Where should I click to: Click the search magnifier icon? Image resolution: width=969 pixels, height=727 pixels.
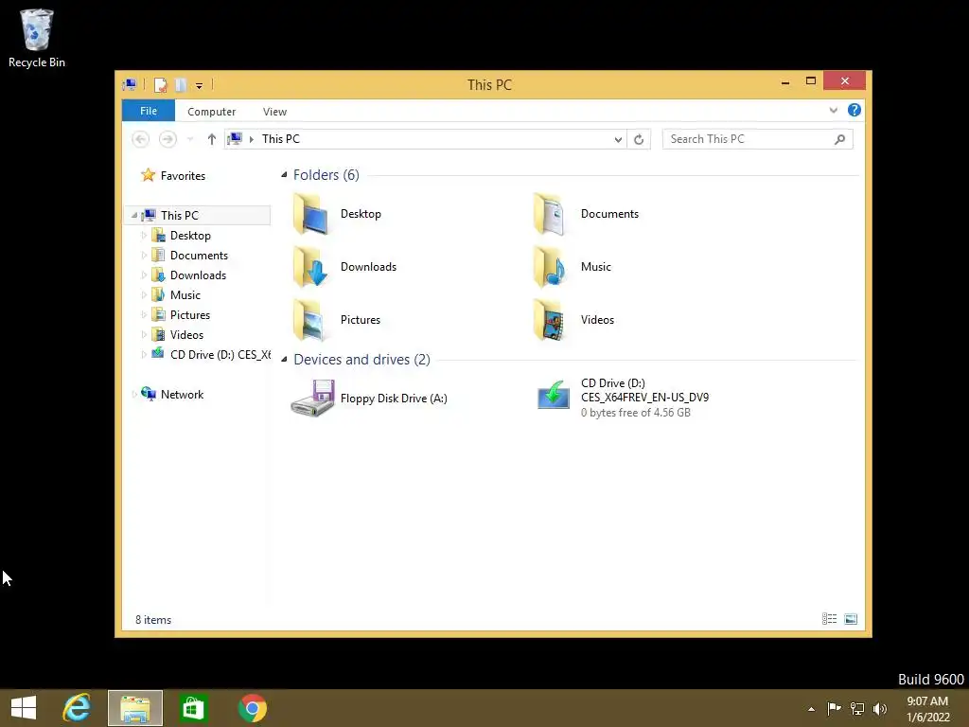click(x=839, y=140)
